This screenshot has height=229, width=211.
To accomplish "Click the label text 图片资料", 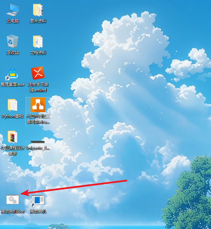I will pos(38,21).
